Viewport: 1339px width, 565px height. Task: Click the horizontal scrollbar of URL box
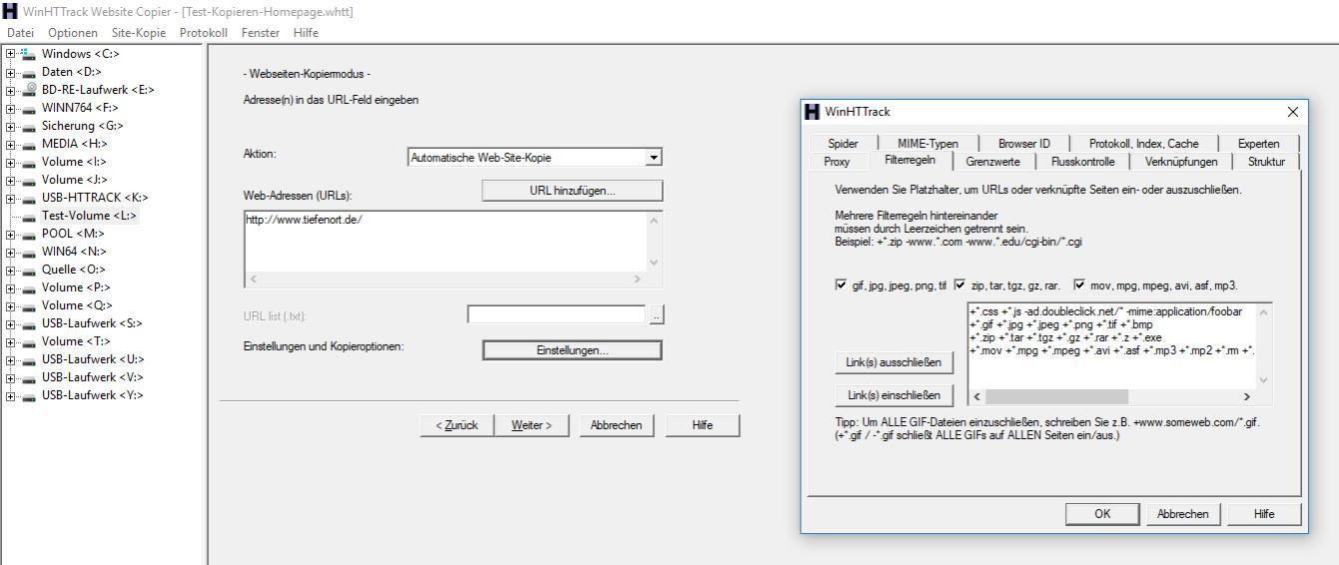click(445, 280)
